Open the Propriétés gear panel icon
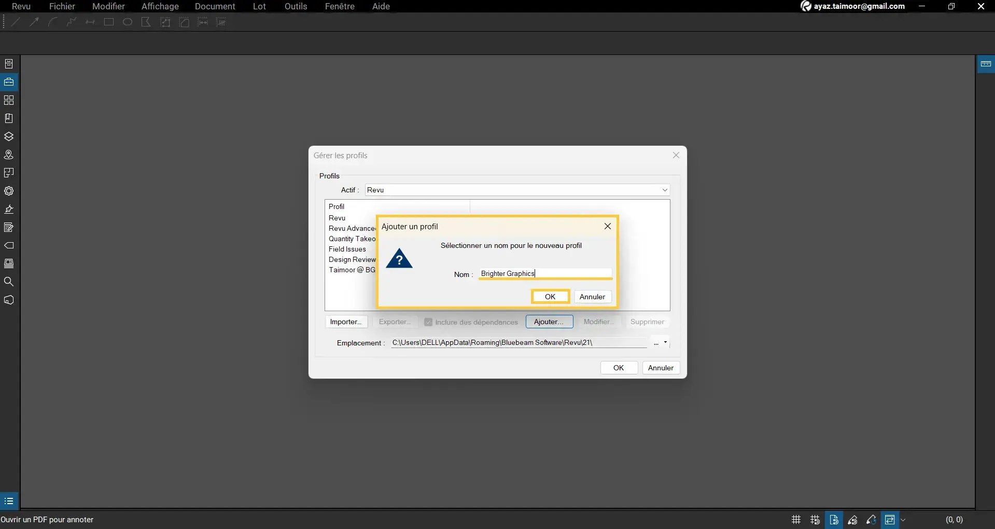Image resolution: width=995 pixels, height=529 pixels. (x=9, y=191)
